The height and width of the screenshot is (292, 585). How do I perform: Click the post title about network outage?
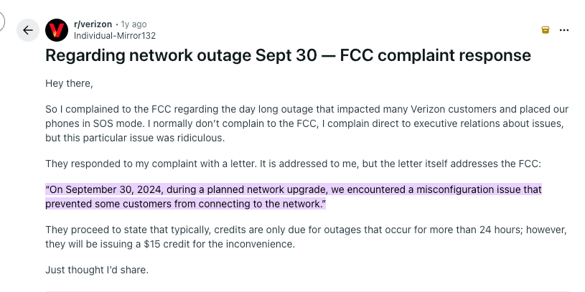point(288,55)
